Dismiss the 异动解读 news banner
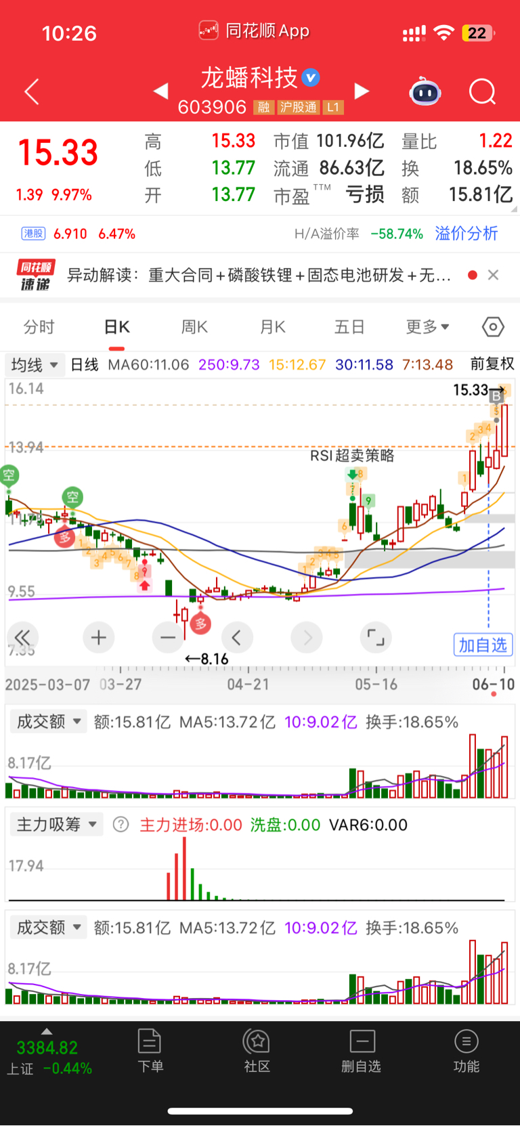This screenshot has width=520, height=1126. click(x=493, y=275)
